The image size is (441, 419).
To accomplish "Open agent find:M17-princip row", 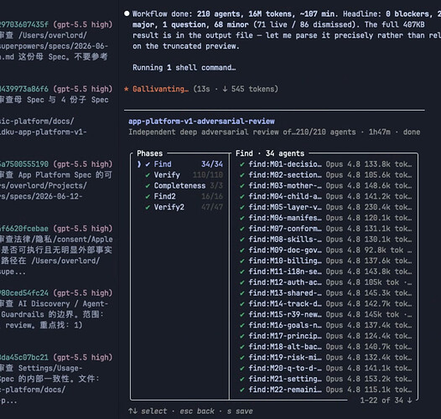I will [325, 336].
